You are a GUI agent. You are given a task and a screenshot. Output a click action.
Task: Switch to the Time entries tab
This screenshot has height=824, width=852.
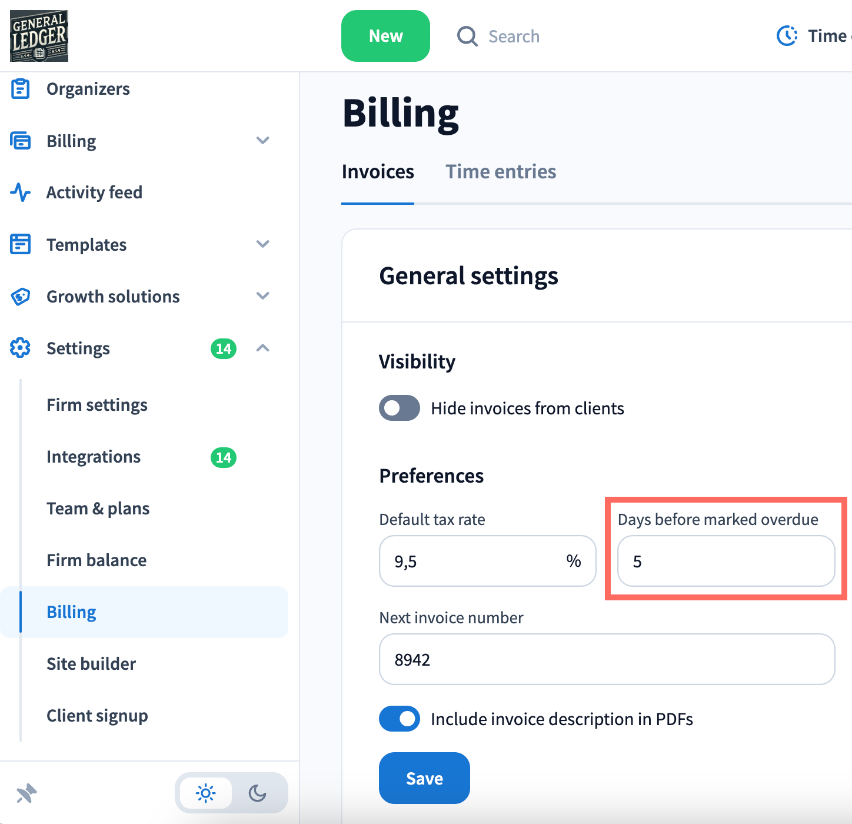[500, 172]
